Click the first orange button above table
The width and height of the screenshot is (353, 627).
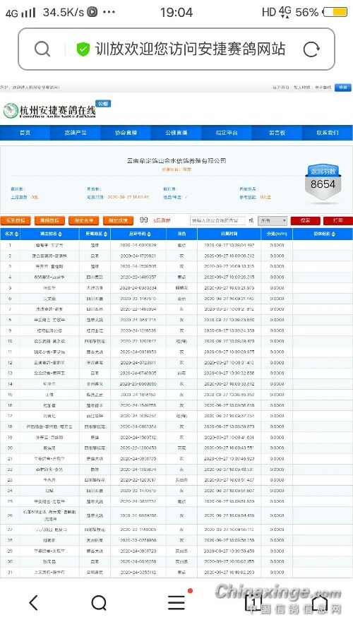16,220
